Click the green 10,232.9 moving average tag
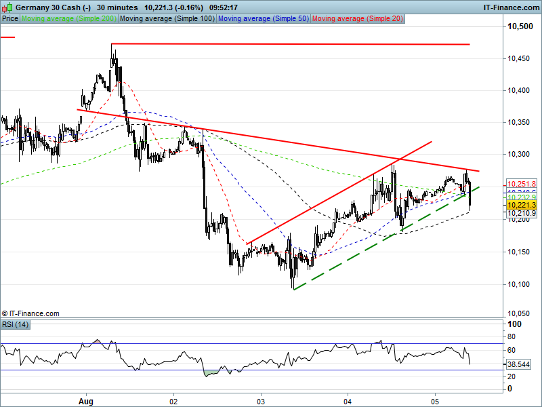 522,197
